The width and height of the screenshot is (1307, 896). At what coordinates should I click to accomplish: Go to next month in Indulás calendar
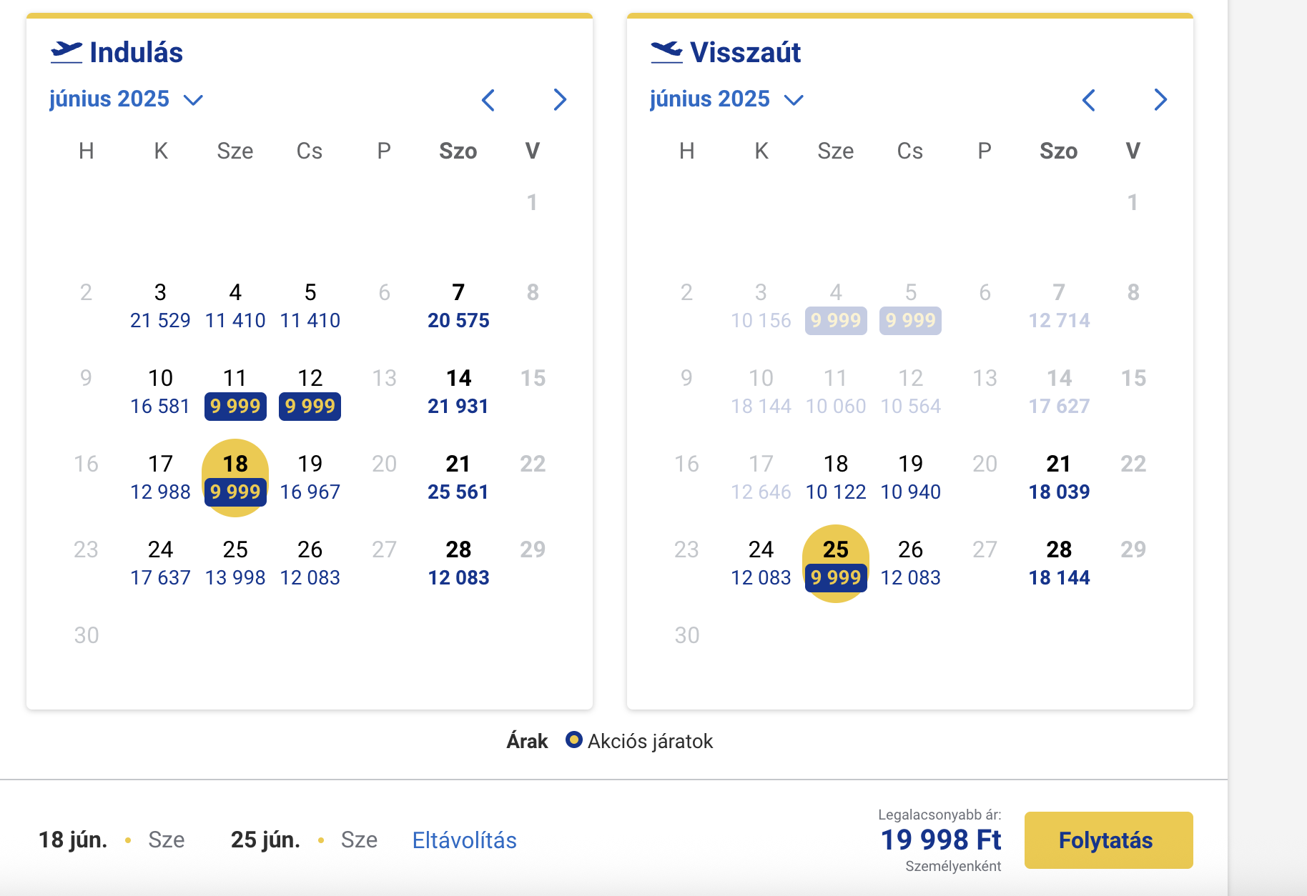click(x=560, y=100)
